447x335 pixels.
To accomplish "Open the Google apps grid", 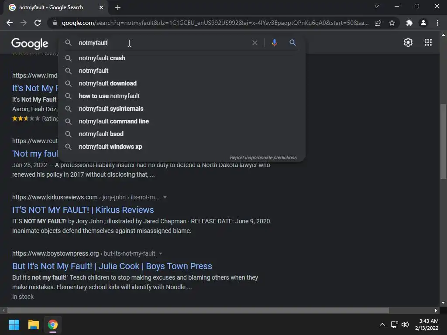I will pyautogui.click(x=428, y=42).
